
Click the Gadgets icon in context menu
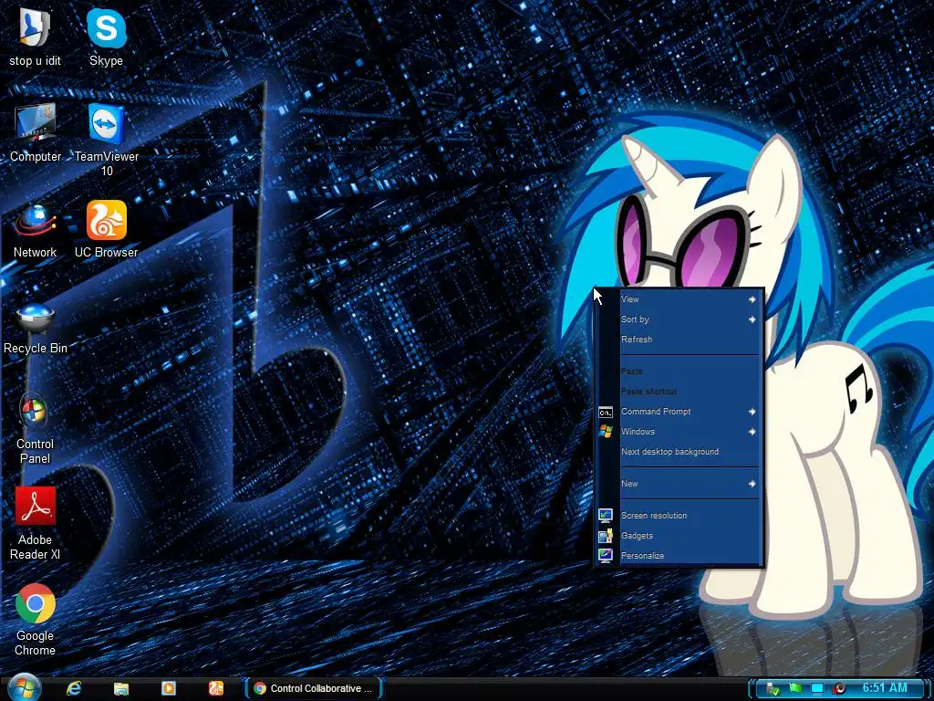606,536
